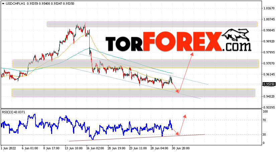
Task: Select the RSI 70 level label
Action: pyautogui.click(x=265, y=120)
